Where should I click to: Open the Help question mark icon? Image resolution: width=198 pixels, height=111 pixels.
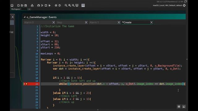pos(60,6)
